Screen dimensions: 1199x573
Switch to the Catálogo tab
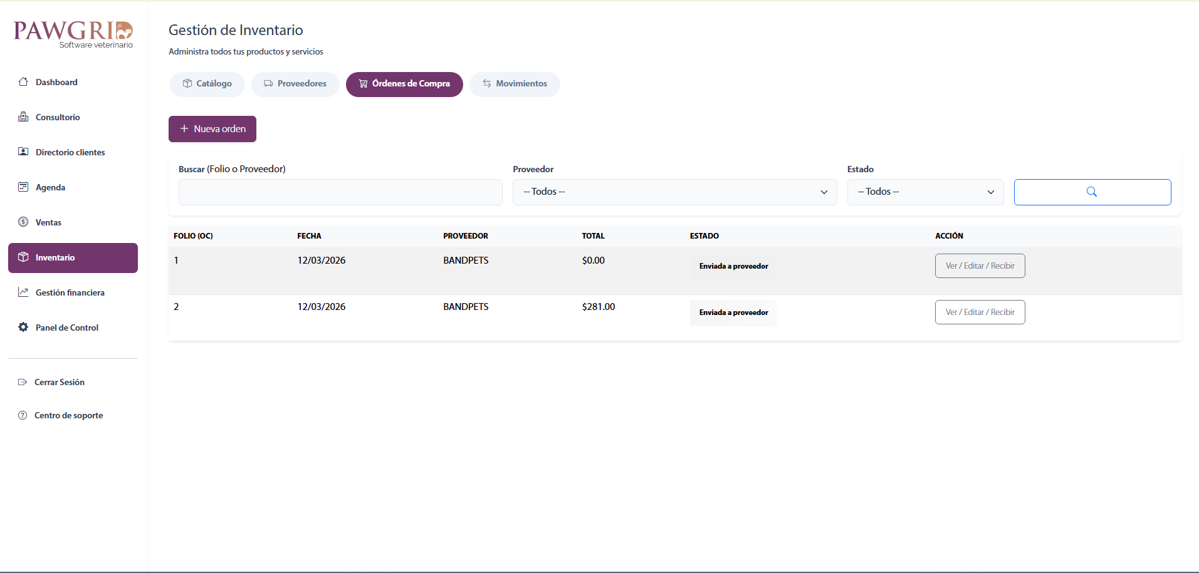(207, 84)
